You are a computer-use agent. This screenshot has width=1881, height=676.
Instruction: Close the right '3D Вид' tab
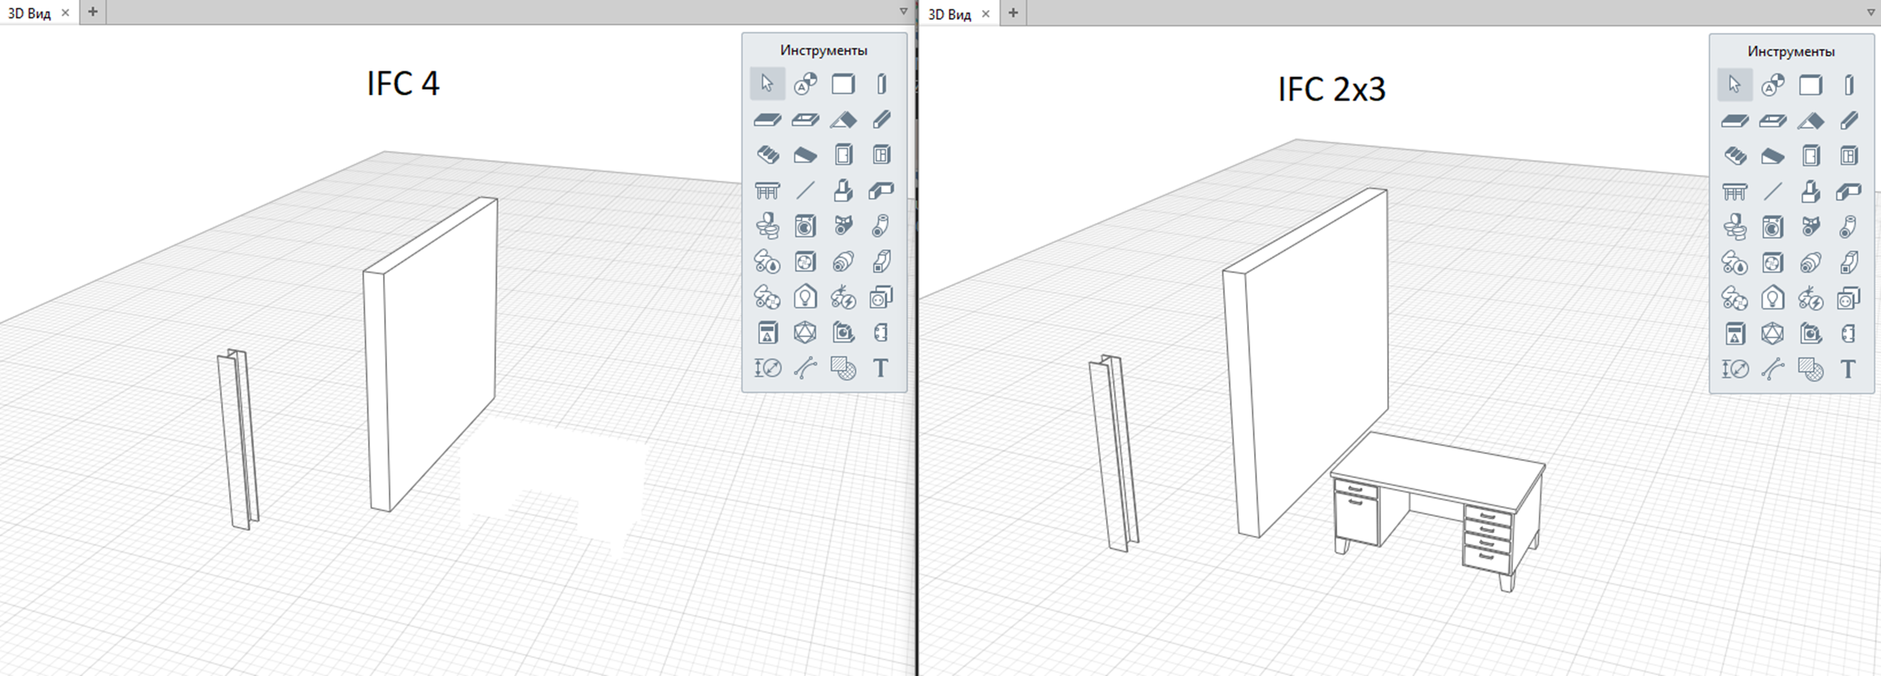(985, 13)
